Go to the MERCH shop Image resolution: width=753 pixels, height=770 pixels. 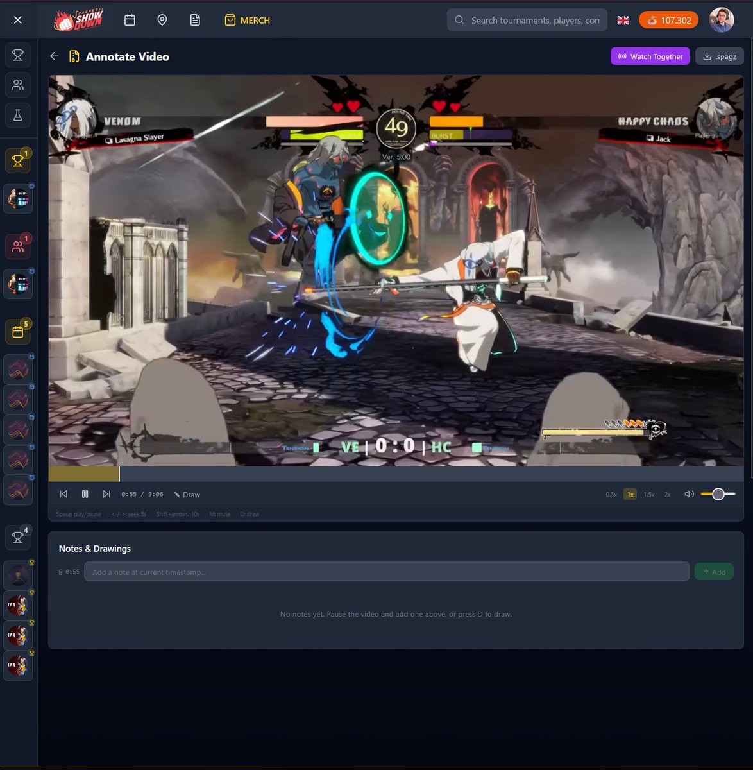pyautogui.click(x=247, y=20)
